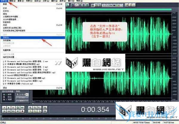Toggle the Loop play button
The image size is (179, 124).
[22, 108]
